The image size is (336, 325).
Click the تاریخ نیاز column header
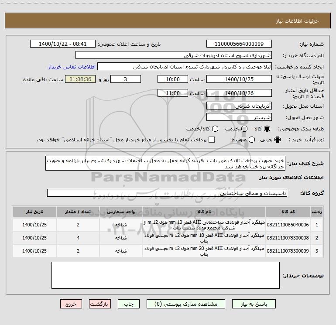[x=34, y=212]
